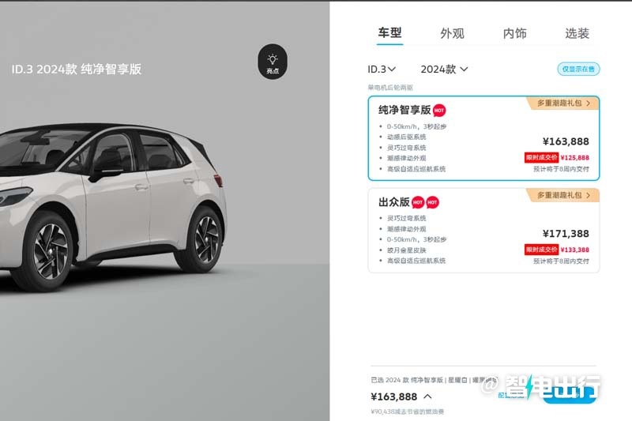The image size is (632, 421).
Task: Click HOT badge next to 纯净智享版
Action: coord(439,110)
